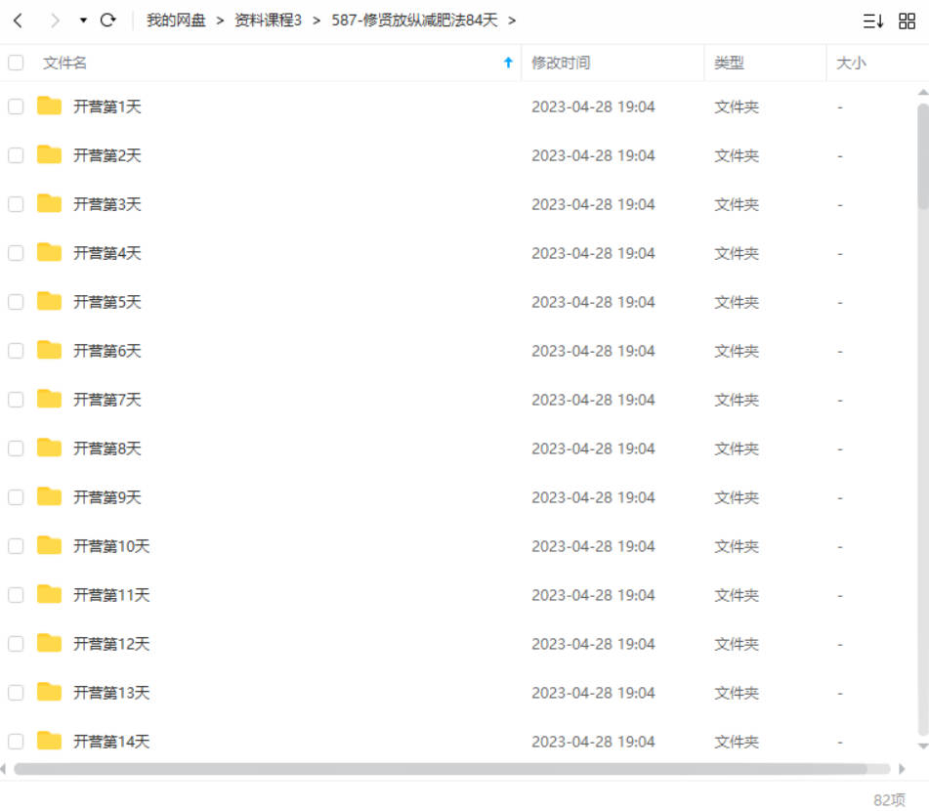
Task: Click the vertical scrollbar up arrow
Action: 922,93
